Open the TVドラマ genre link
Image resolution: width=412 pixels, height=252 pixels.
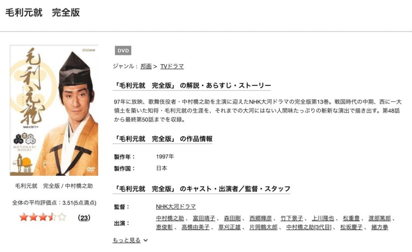(172, 66)
